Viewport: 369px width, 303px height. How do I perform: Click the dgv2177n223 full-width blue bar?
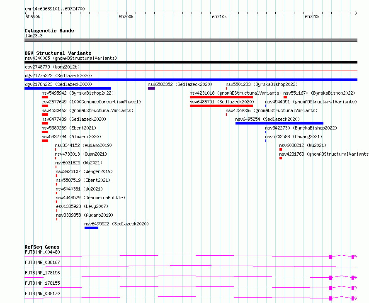click(x=191, y=80)
